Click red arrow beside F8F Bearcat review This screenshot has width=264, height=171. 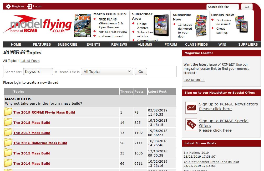click(x=95, y=31)
